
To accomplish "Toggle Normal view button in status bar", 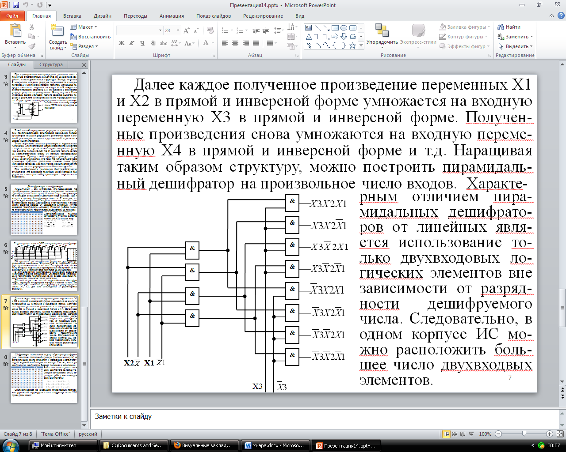I will point(447,434).
